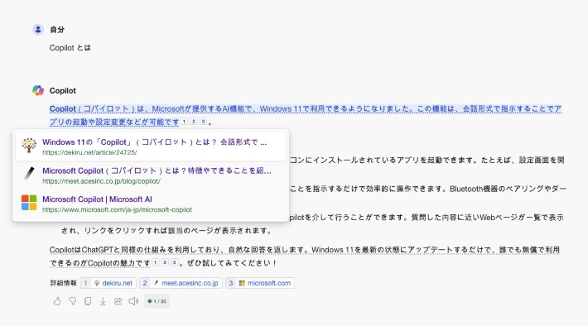Screen dimensions: 588x326
Task: Click the 自分 sender name
Action: (57, 30)
